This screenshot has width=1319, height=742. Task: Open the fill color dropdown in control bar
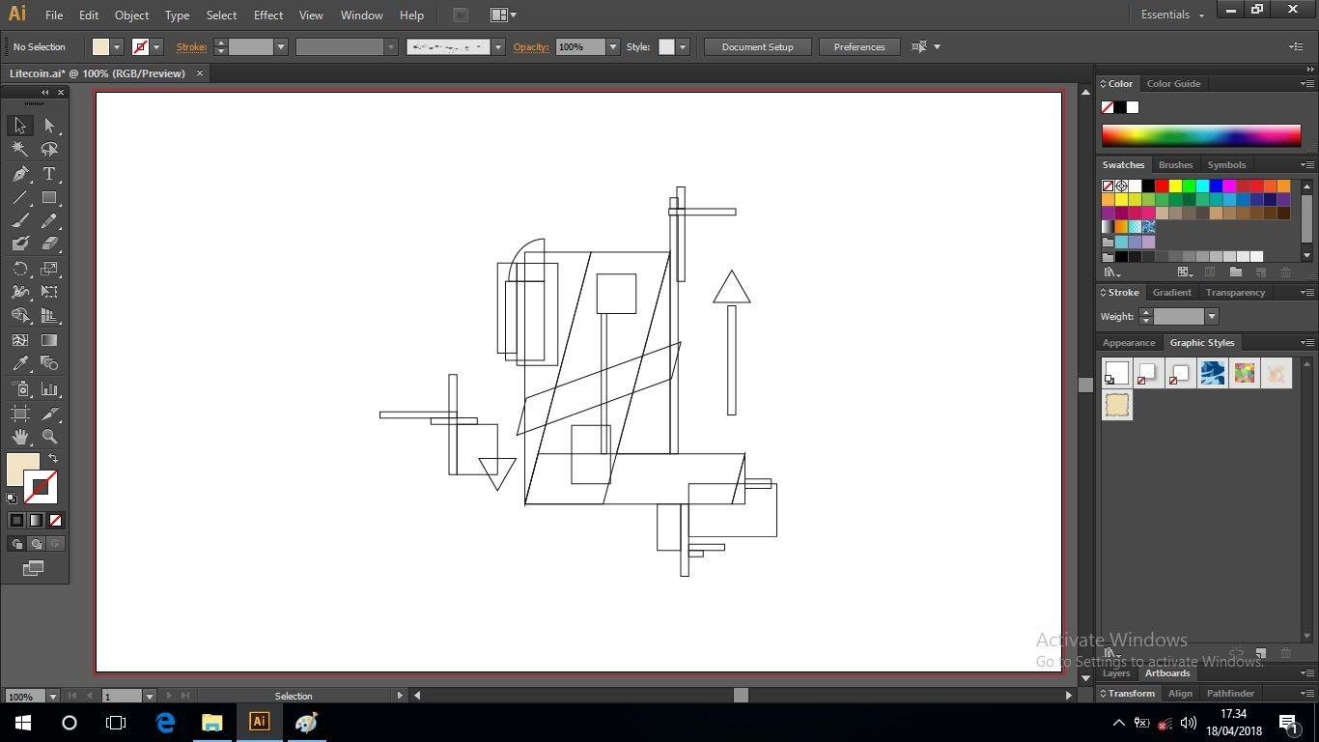117,46
